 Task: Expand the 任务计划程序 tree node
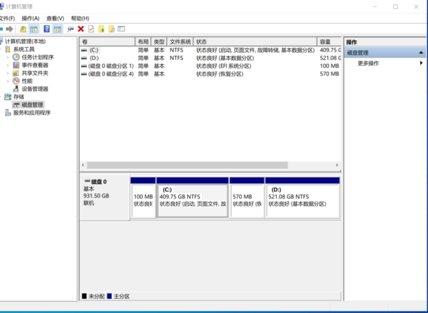8,57
